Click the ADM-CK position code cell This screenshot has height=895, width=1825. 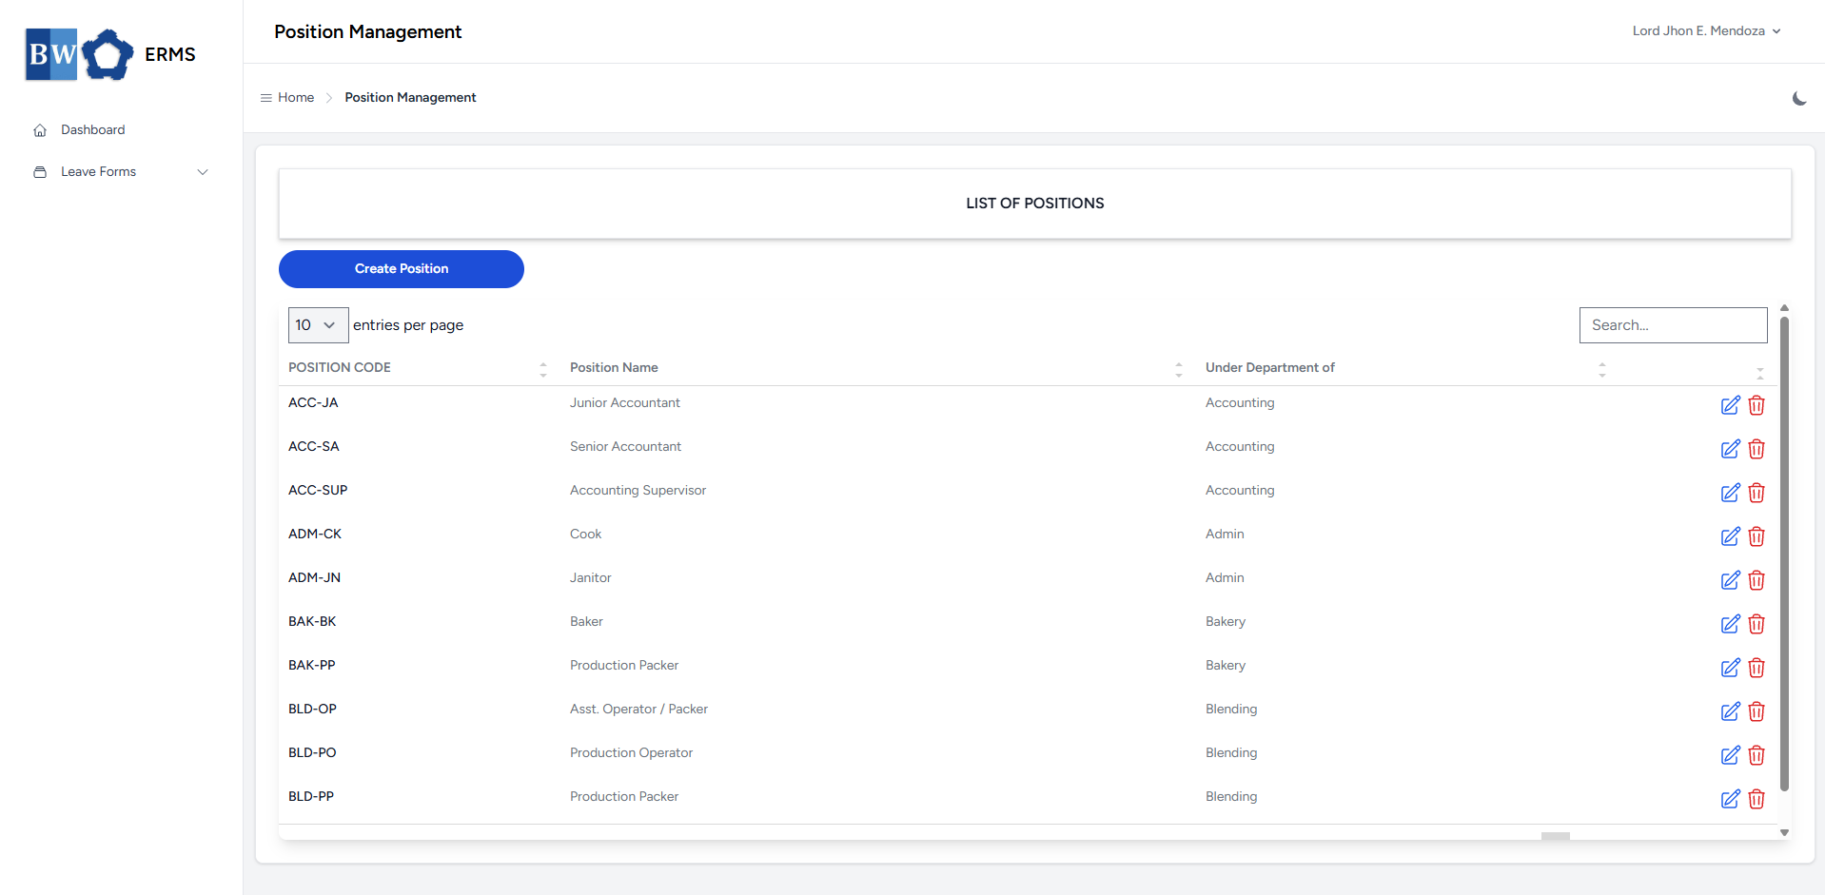pyautogui.click(x=315, y=535)
